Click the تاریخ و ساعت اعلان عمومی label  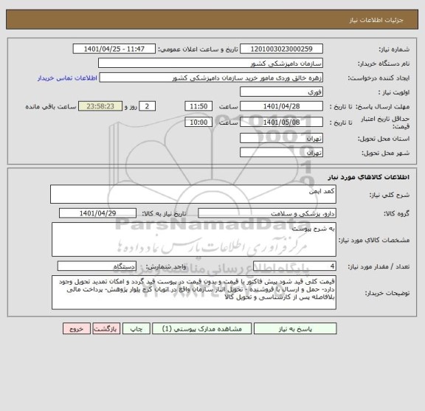tap(198, 49)
